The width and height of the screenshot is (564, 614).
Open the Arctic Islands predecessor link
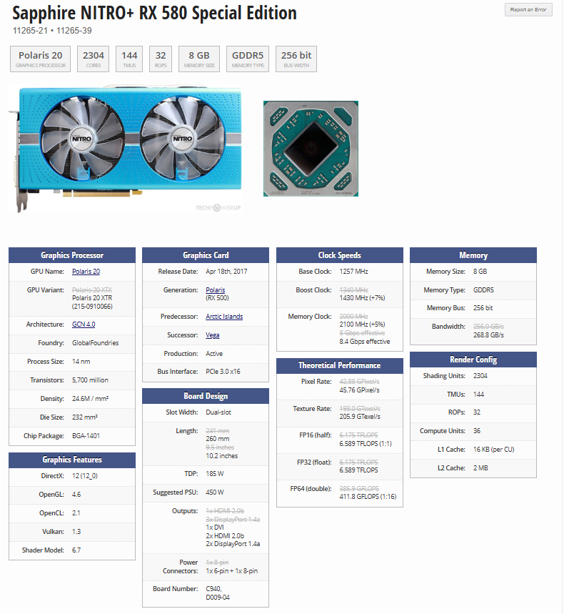pyautogui.click(x=224, y=317)
